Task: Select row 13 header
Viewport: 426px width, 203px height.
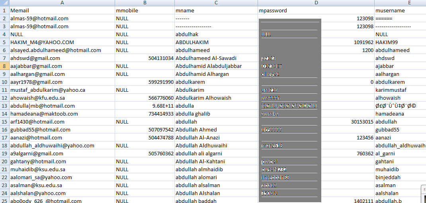Action: pyautogui.click(x=5, y=106)
